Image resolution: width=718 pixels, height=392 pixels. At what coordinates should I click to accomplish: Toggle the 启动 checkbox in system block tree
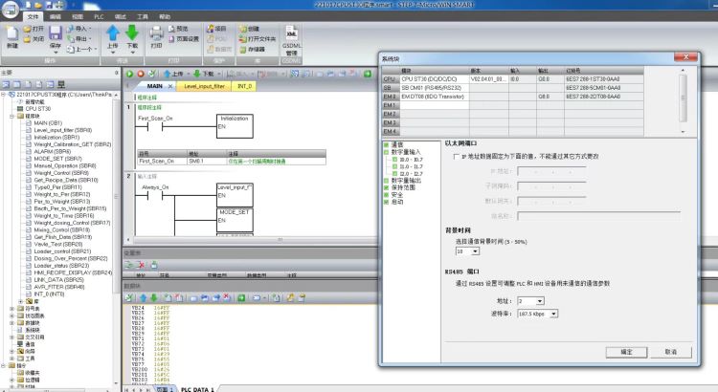pyautogui.click(x=386, y=202)
